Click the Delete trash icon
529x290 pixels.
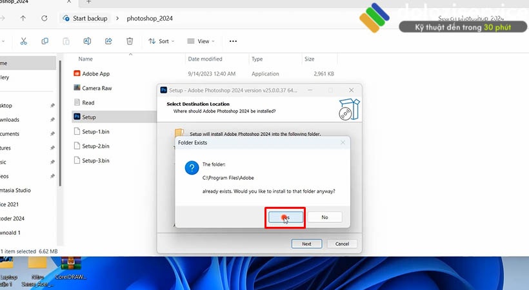tap(130, 41)
